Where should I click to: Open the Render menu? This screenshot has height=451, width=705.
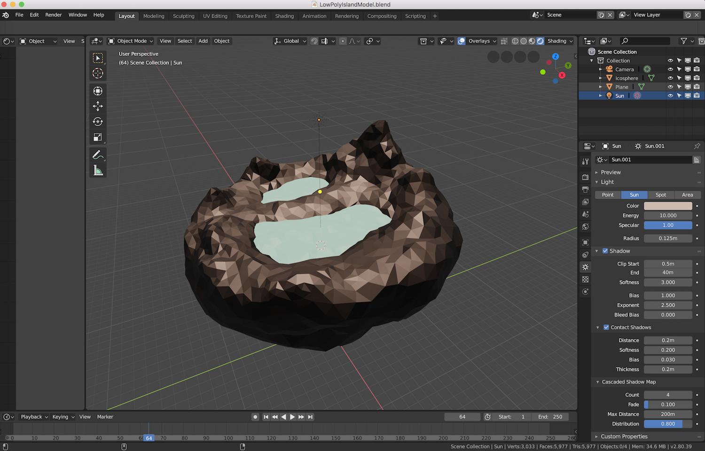pos(54,15)
